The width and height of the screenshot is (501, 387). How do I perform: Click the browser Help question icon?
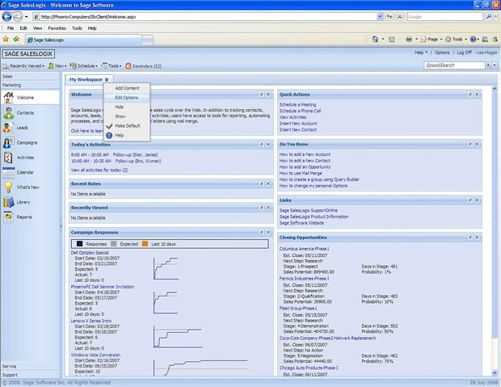tap(473, 39)
